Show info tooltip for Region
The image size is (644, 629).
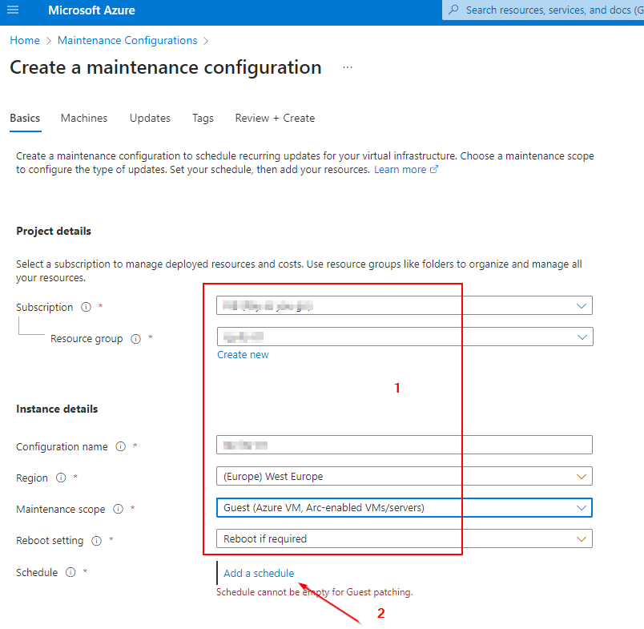[x=61, y=478]
